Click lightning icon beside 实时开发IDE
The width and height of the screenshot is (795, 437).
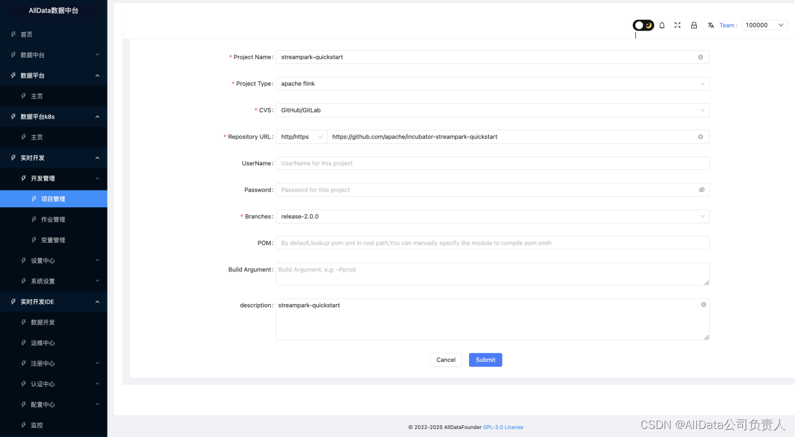tap(14, 302)
